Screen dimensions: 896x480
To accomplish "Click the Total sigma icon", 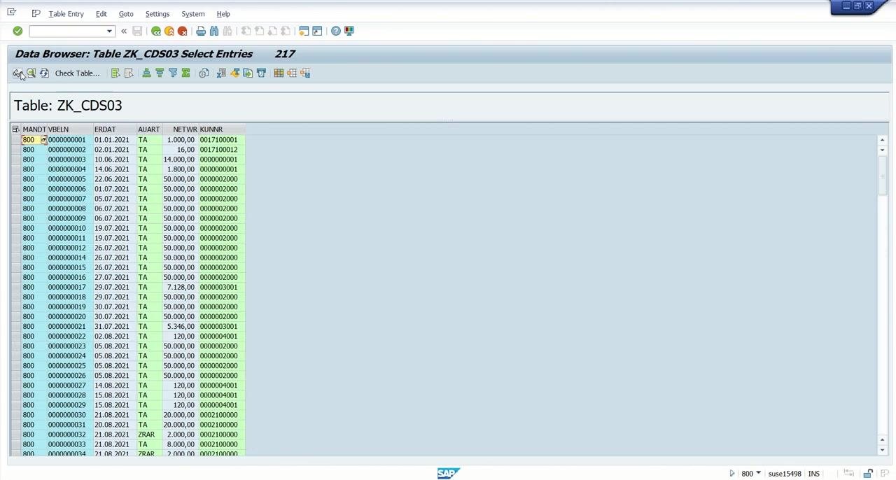I will coord(186,73).
